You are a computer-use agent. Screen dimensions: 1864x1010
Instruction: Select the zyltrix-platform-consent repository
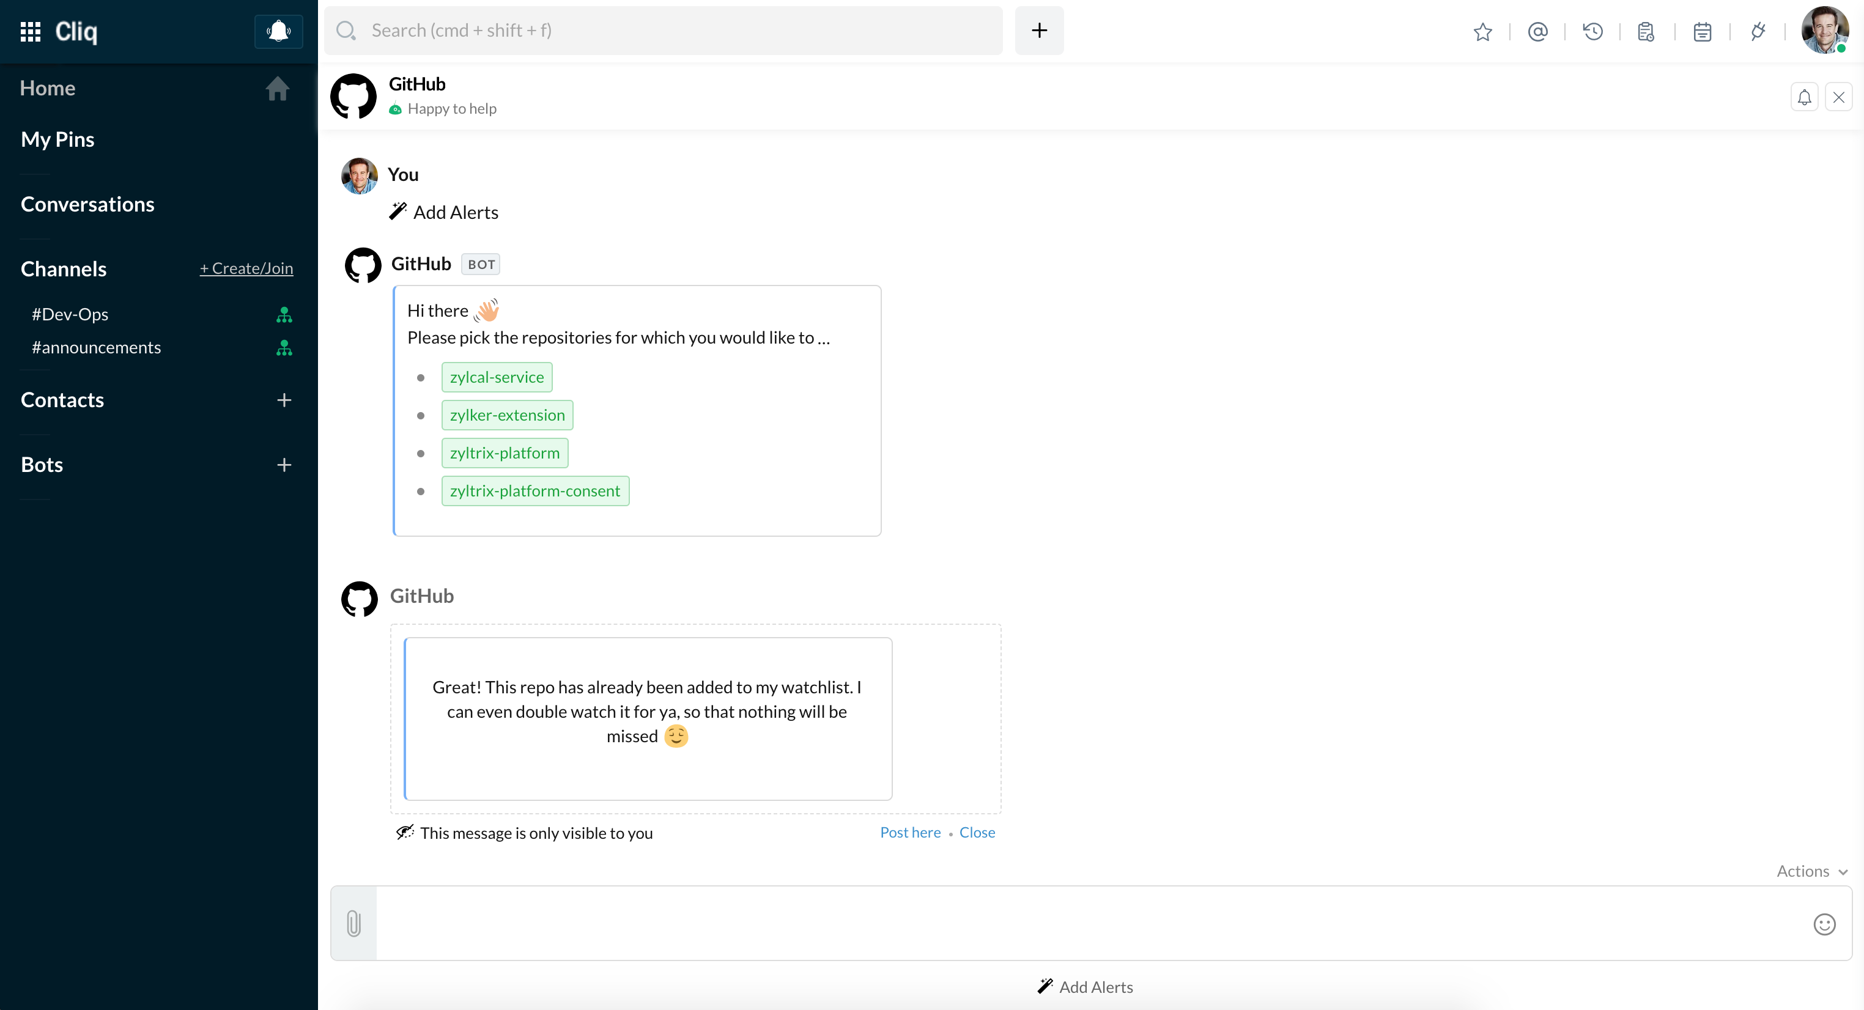[x=536, y=490]
